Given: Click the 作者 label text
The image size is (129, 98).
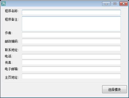Looking at the screenshot, I should coord(8,33).
